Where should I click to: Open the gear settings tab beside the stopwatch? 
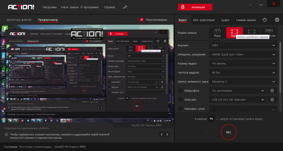pyautogui.click(x=277, y=20)
